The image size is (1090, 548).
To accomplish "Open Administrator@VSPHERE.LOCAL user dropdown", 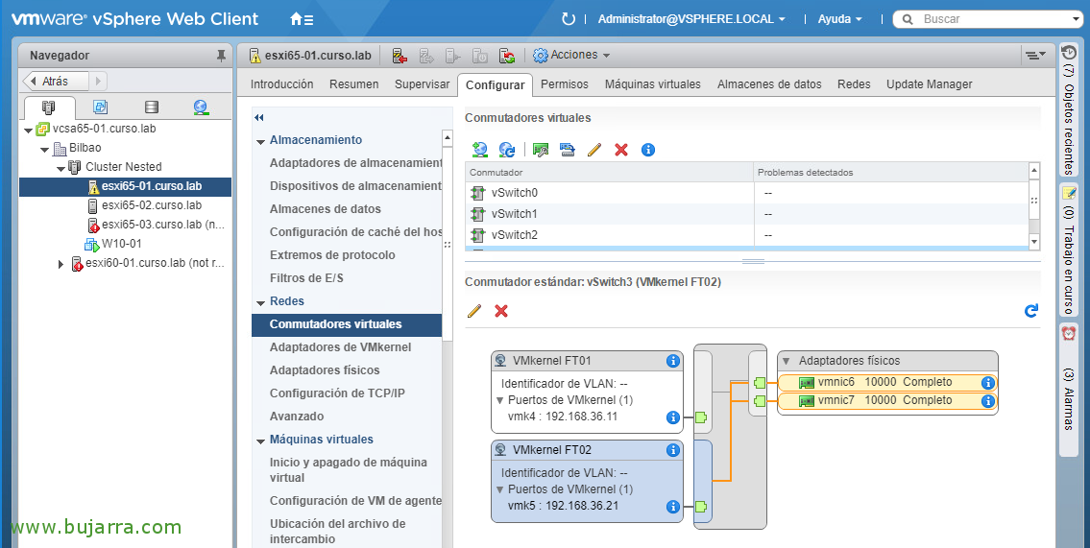I will [691, 19].
